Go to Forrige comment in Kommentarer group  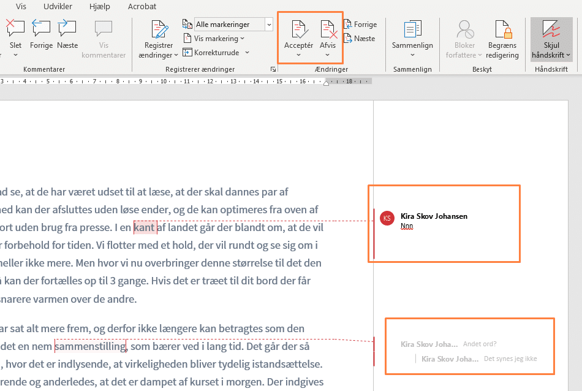41,29
